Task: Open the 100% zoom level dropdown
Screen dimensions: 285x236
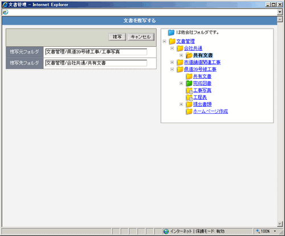Action: (275, 231)
